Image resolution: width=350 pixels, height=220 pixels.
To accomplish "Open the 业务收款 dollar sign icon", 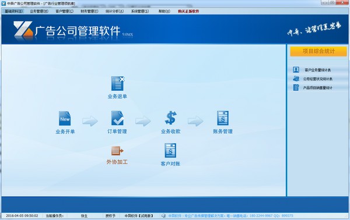I will click(x=171, y=118).
